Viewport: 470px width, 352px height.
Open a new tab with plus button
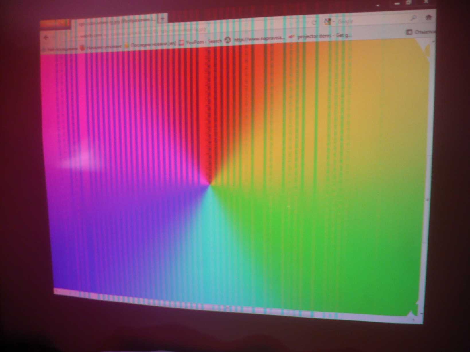pyautogui.click(x=163, y=19)
